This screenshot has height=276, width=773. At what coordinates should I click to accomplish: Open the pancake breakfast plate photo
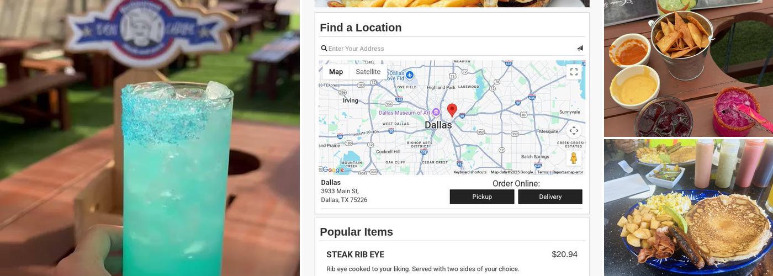click(x=689, y=208)
